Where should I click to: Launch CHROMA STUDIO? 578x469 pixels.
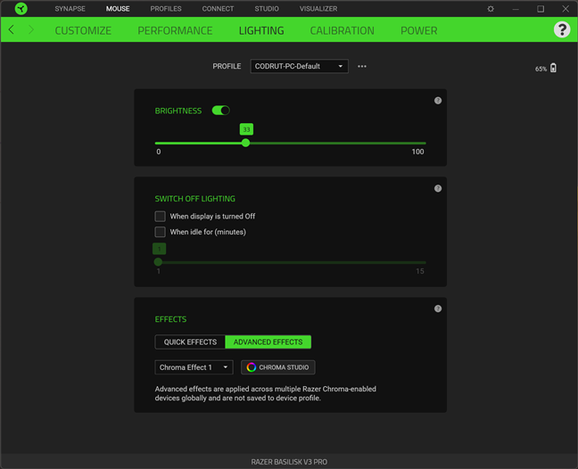(278, 367)
